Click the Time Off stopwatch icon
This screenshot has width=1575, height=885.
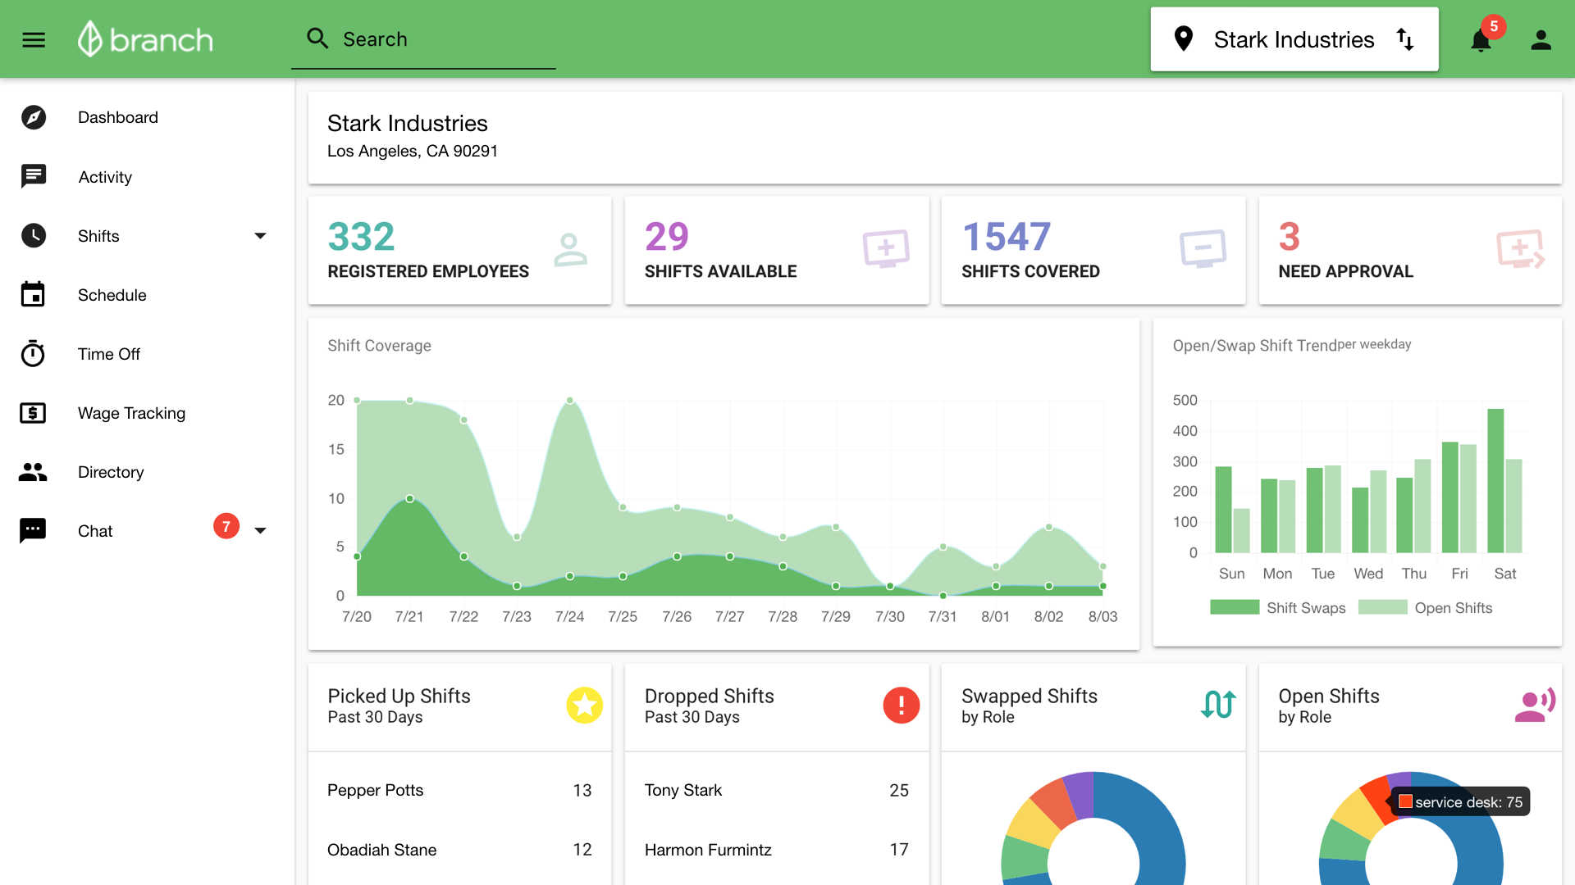[33, 354]
